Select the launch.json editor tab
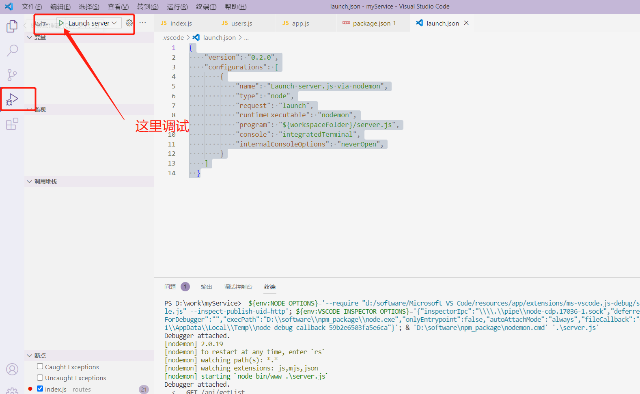This screenshot has height=394, width=640. [x=442, y=23]
